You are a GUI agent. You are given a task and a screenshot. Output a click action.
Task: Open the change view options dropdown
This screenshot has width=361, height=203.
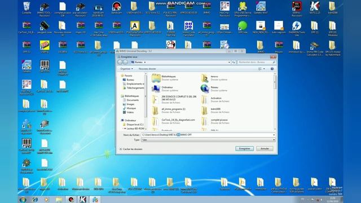click(264, 69)
